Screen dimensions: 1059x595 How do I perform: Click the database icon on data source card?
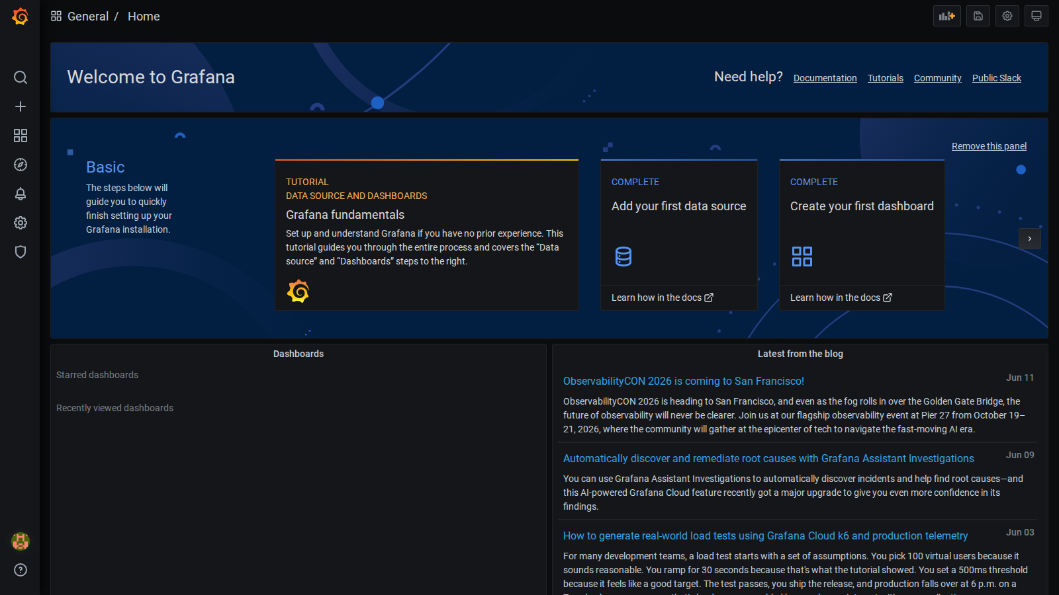[x=623, y=256]
